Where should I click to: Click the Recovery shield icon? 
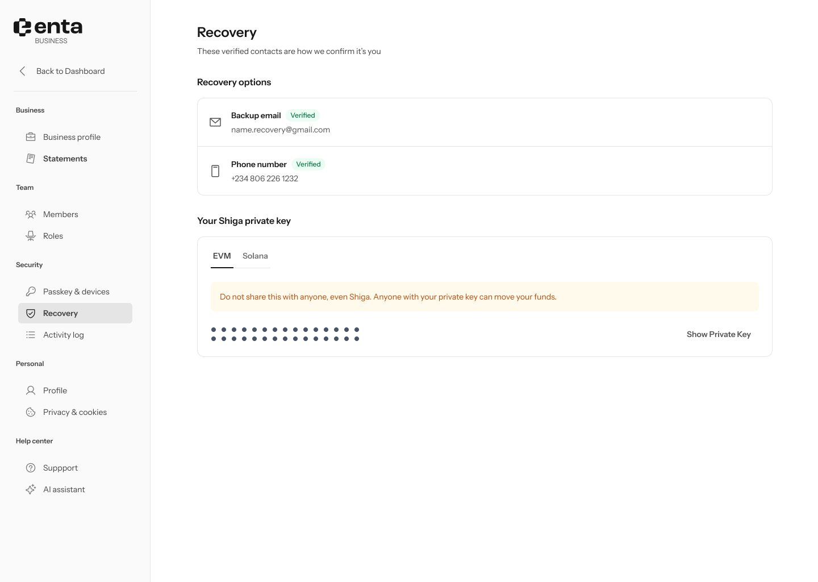pos(31,313)
